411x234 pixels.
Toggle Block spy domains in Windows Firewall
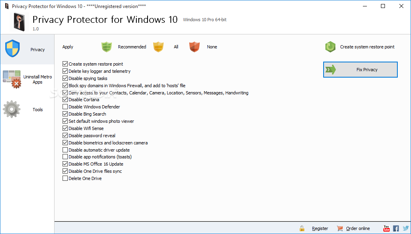(x=65, y=86)
